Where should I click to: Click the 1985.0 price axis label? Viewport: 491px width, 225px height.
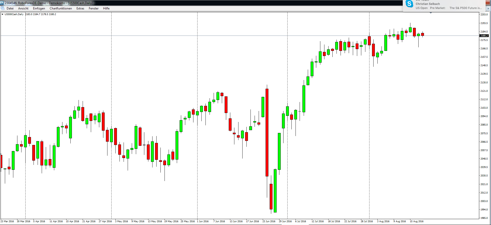pyautogui.click(x=484, y=218)
